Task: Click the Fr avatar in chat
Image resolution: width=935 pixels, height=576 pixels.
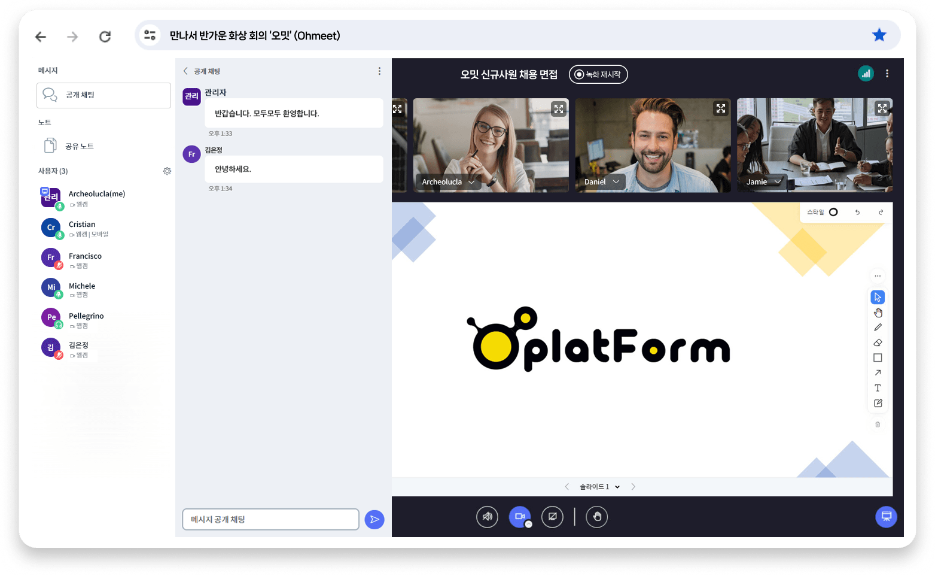Action: coord(191,154)
